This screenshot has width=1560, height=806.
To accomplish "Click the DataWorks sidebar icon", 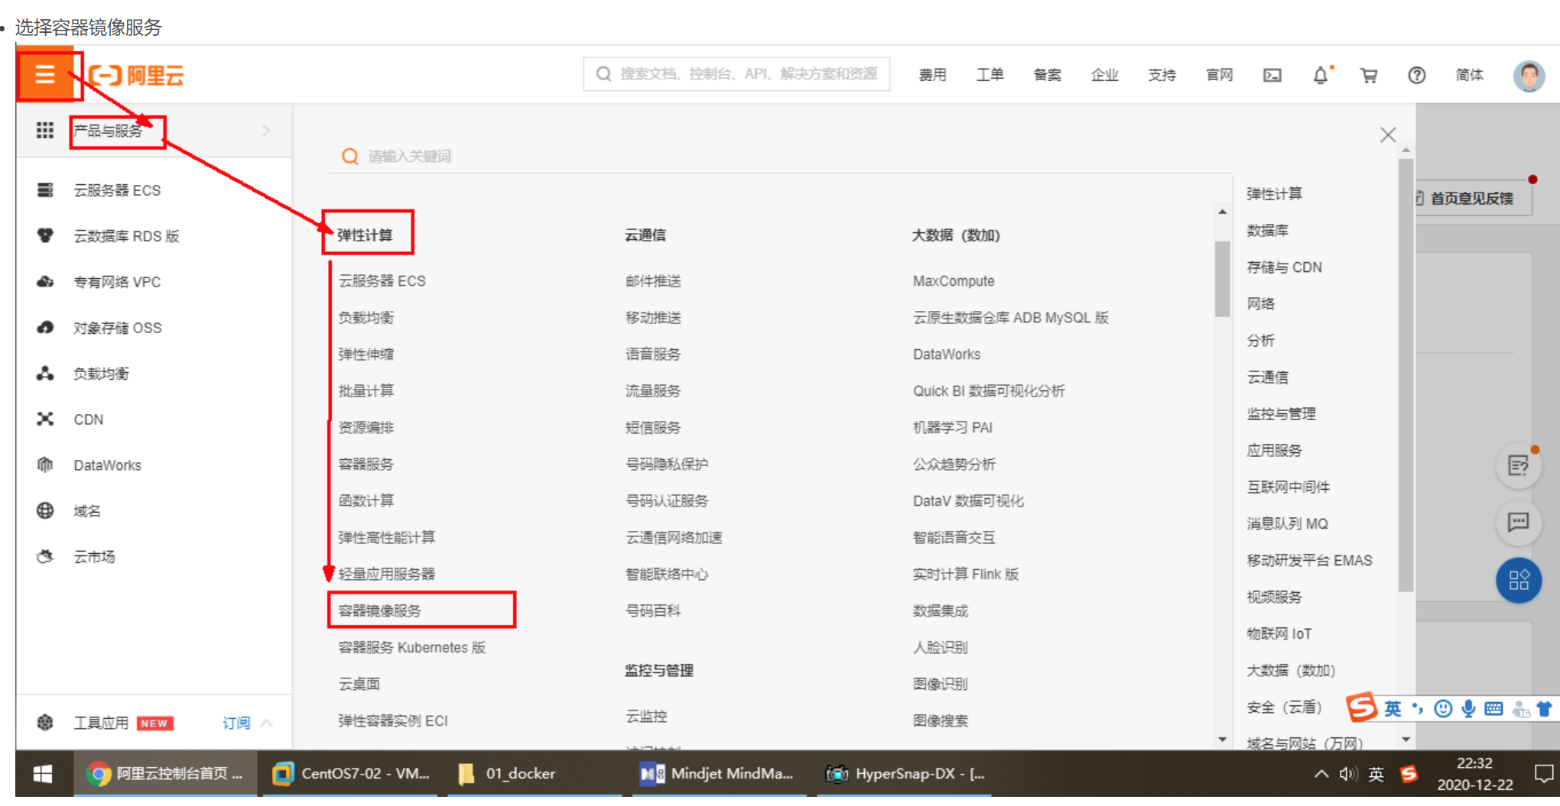I will (x=45, y=465).
